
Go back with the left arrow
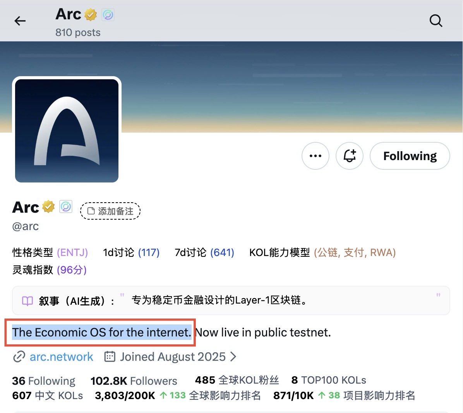20,21
